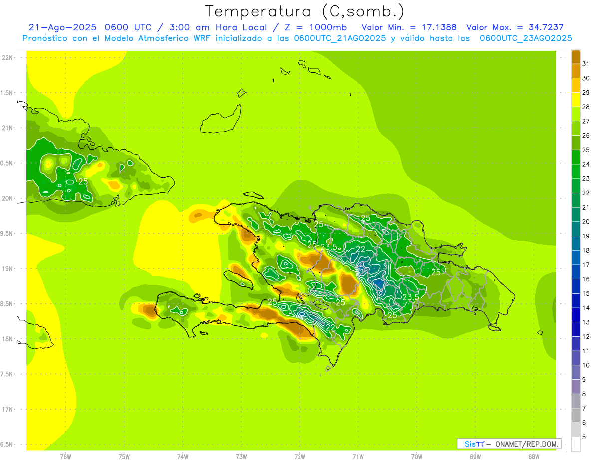
Task: Click the legend value 6
Action: 584,423
